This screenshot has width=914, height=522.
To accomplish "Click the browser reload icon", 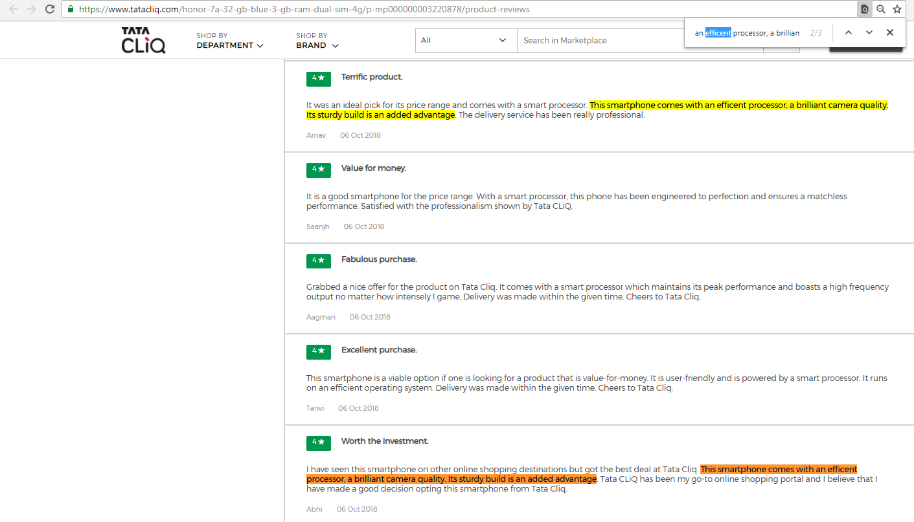I will (49, 9).
